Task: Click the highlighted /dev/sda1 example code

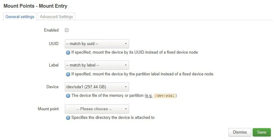Action: click(164, 96)
